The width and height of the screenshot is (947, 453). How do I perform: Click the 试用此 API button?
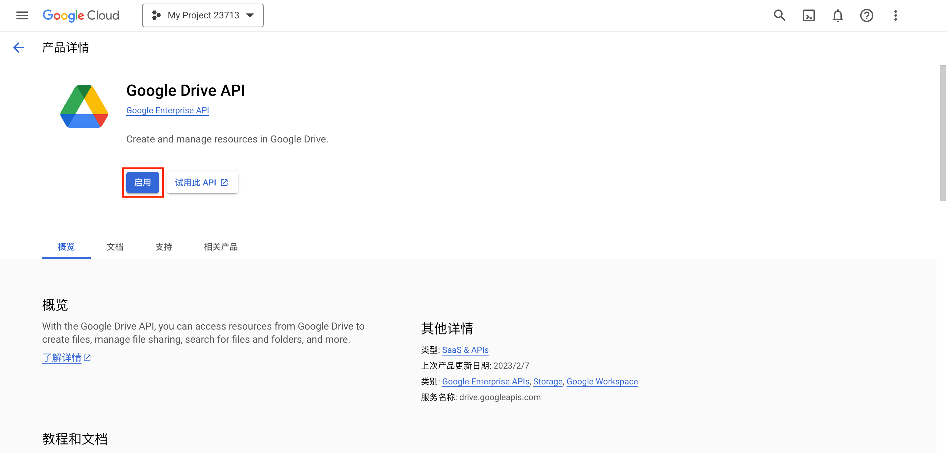pyautogui.click(x=202, y=183)
